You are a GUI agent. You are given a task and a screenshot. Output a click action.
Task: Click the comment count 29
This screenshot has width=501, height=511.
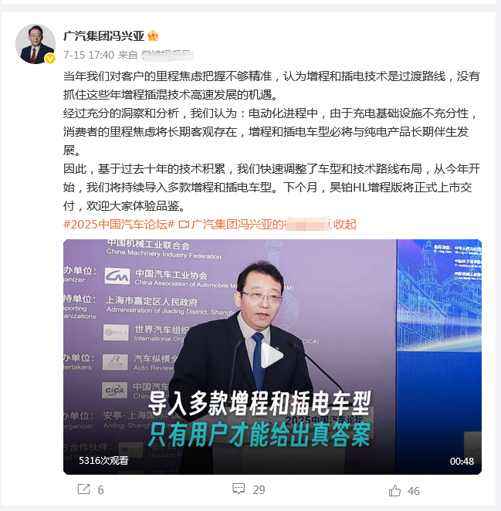pos(259,490)
